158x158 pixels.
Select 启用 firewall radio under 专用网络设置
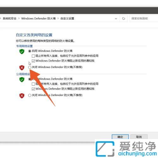pos(30,51)
